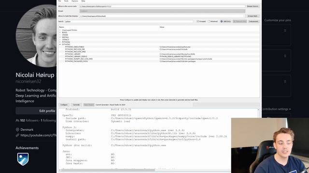Click the Open Project button
This screenshot has height=173, width=309.
click(89, 105)
